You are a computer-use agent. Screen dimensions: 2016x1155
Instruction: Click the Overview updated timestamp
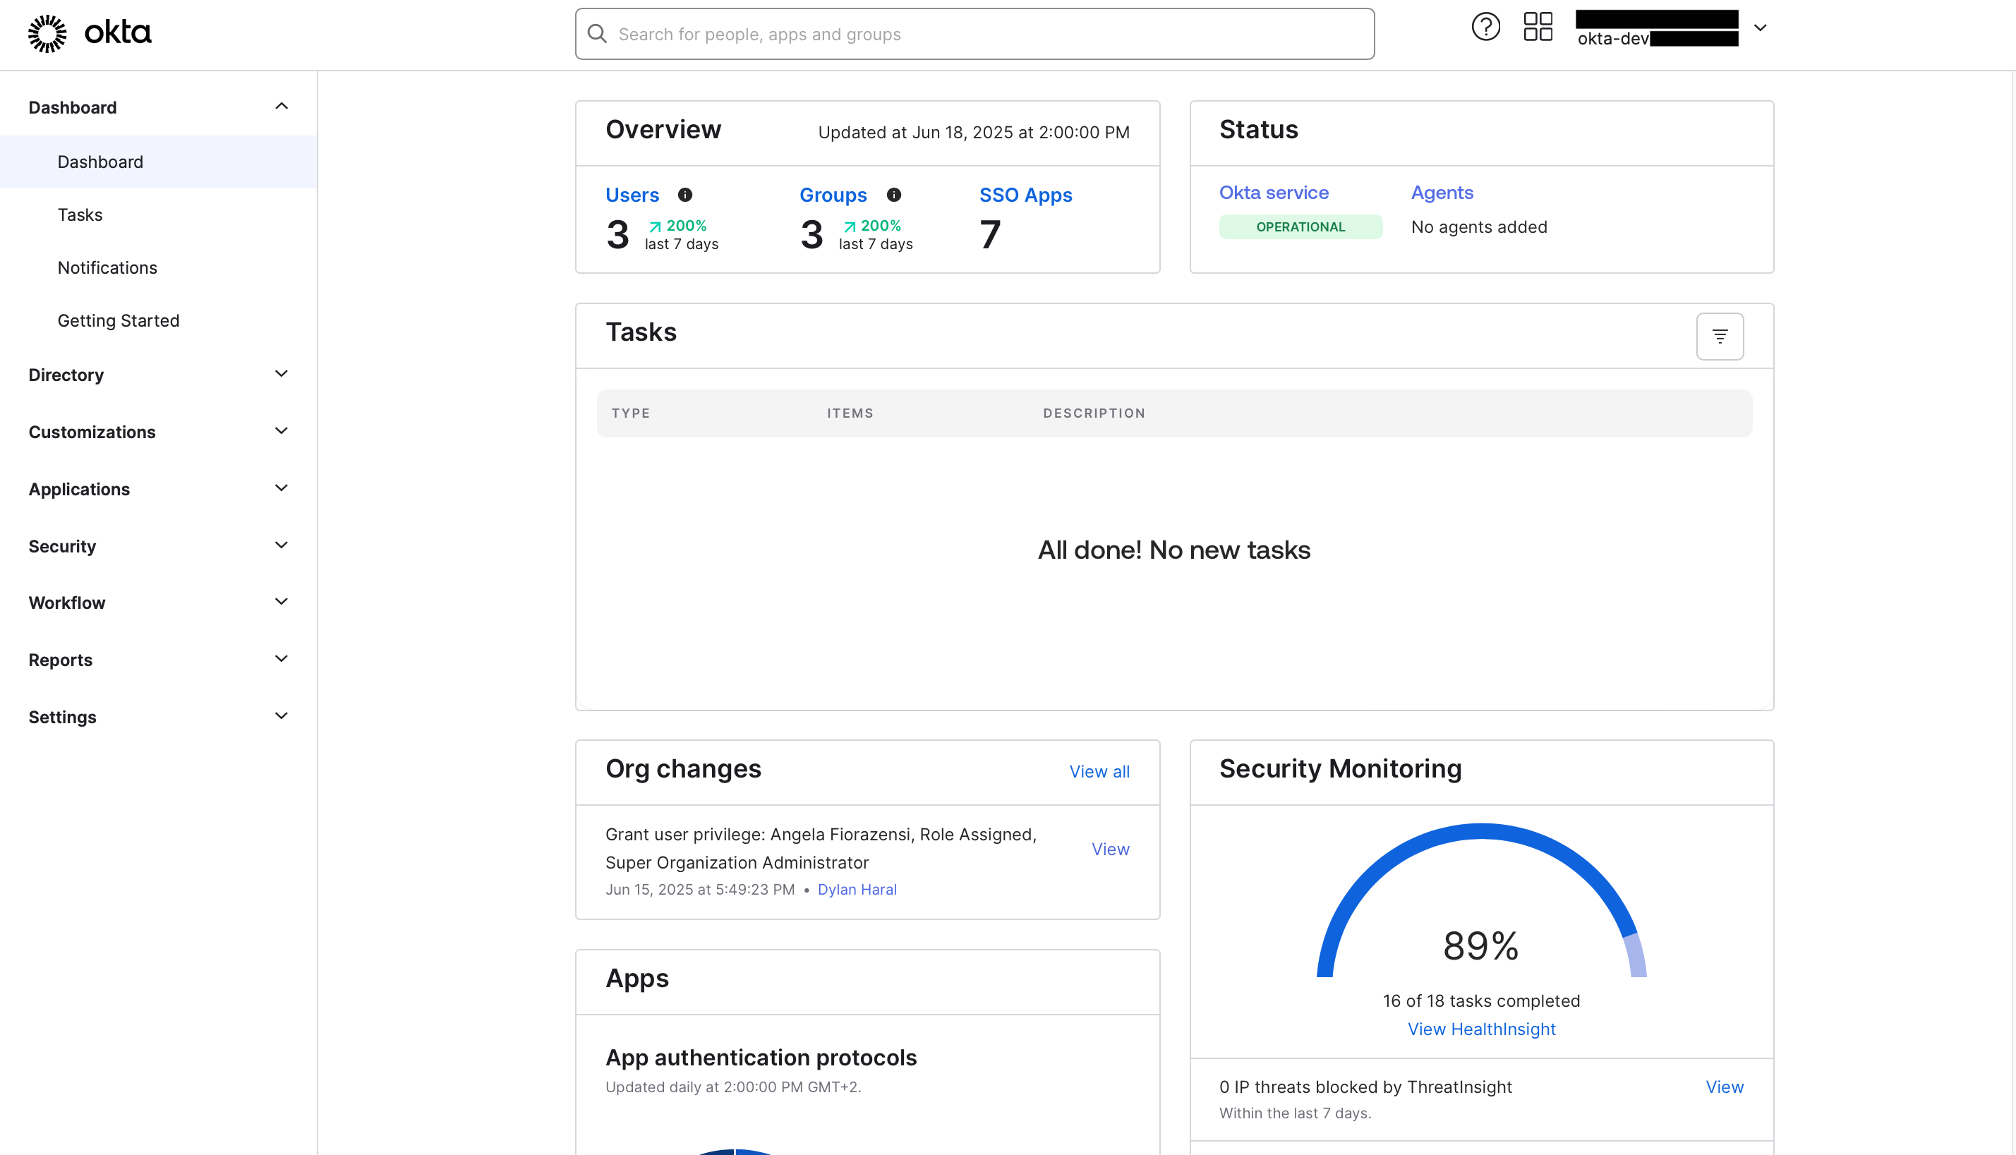974,133
